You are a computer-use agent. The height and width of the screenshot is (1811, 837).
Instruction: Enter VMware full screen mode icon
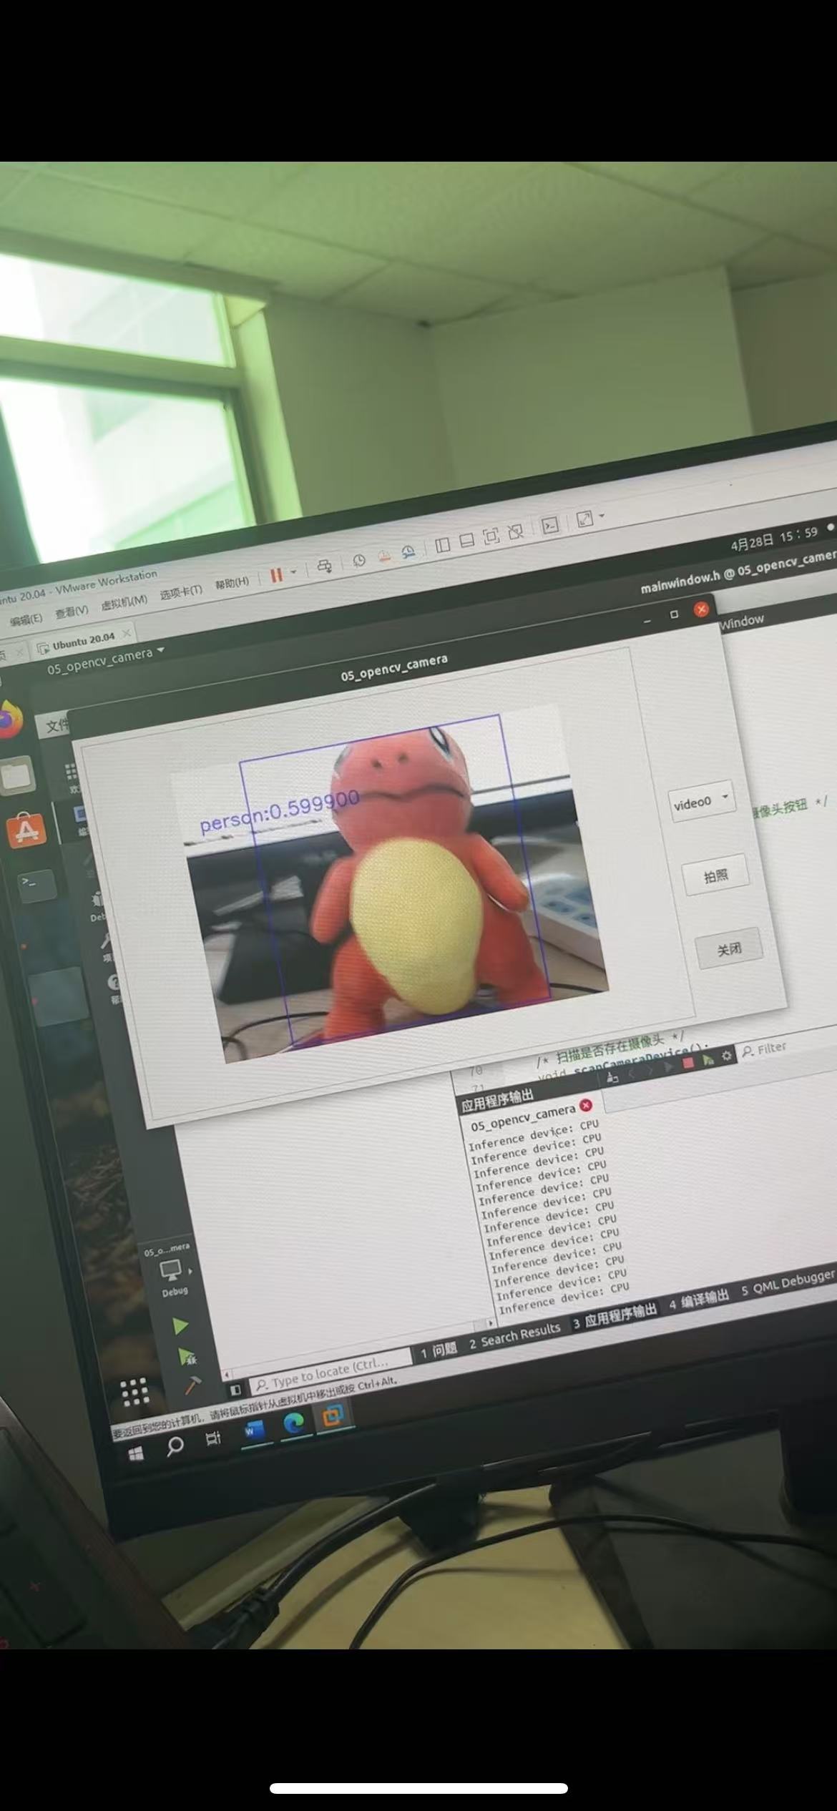click(x=491, y=537)
